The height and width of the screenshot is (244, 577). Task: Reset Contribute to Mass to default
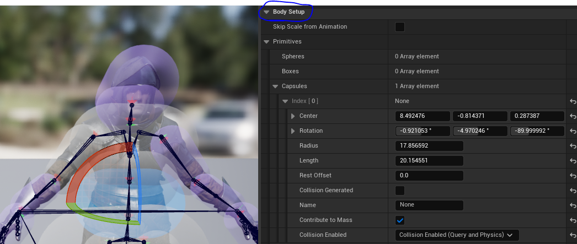573,220
